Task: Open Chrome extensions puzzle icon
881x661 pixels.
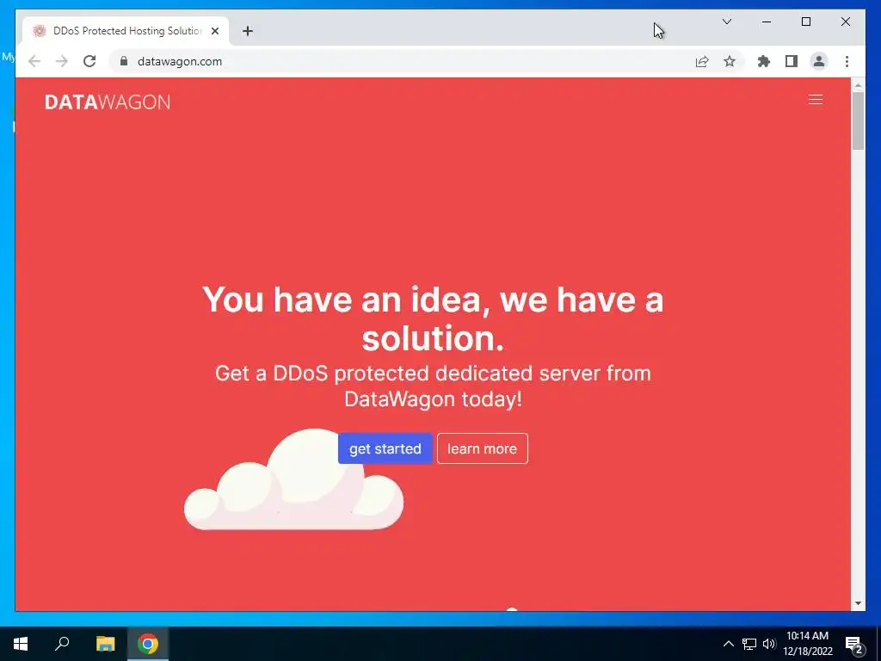Action: [764, 61]
